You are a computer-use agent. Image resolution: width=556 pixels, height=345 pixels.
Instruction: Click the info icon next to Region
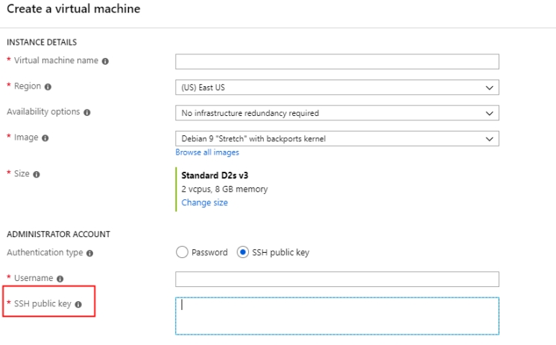click(48, 87)
